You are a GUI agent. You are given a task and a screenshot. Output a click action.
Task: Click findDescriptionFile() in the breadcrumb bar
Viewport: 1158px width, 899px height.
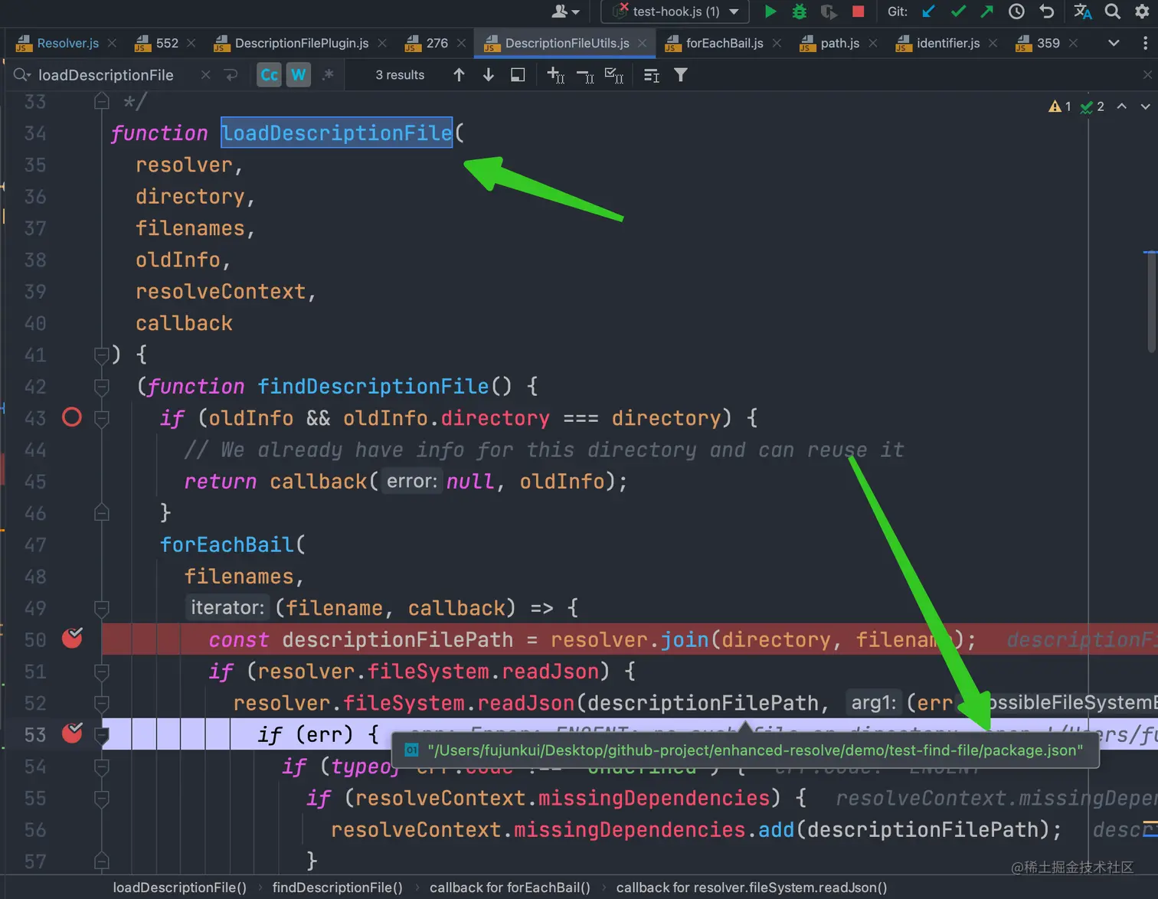[x=337, y=888]
